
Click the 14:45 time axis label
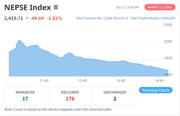pos(159,81)
